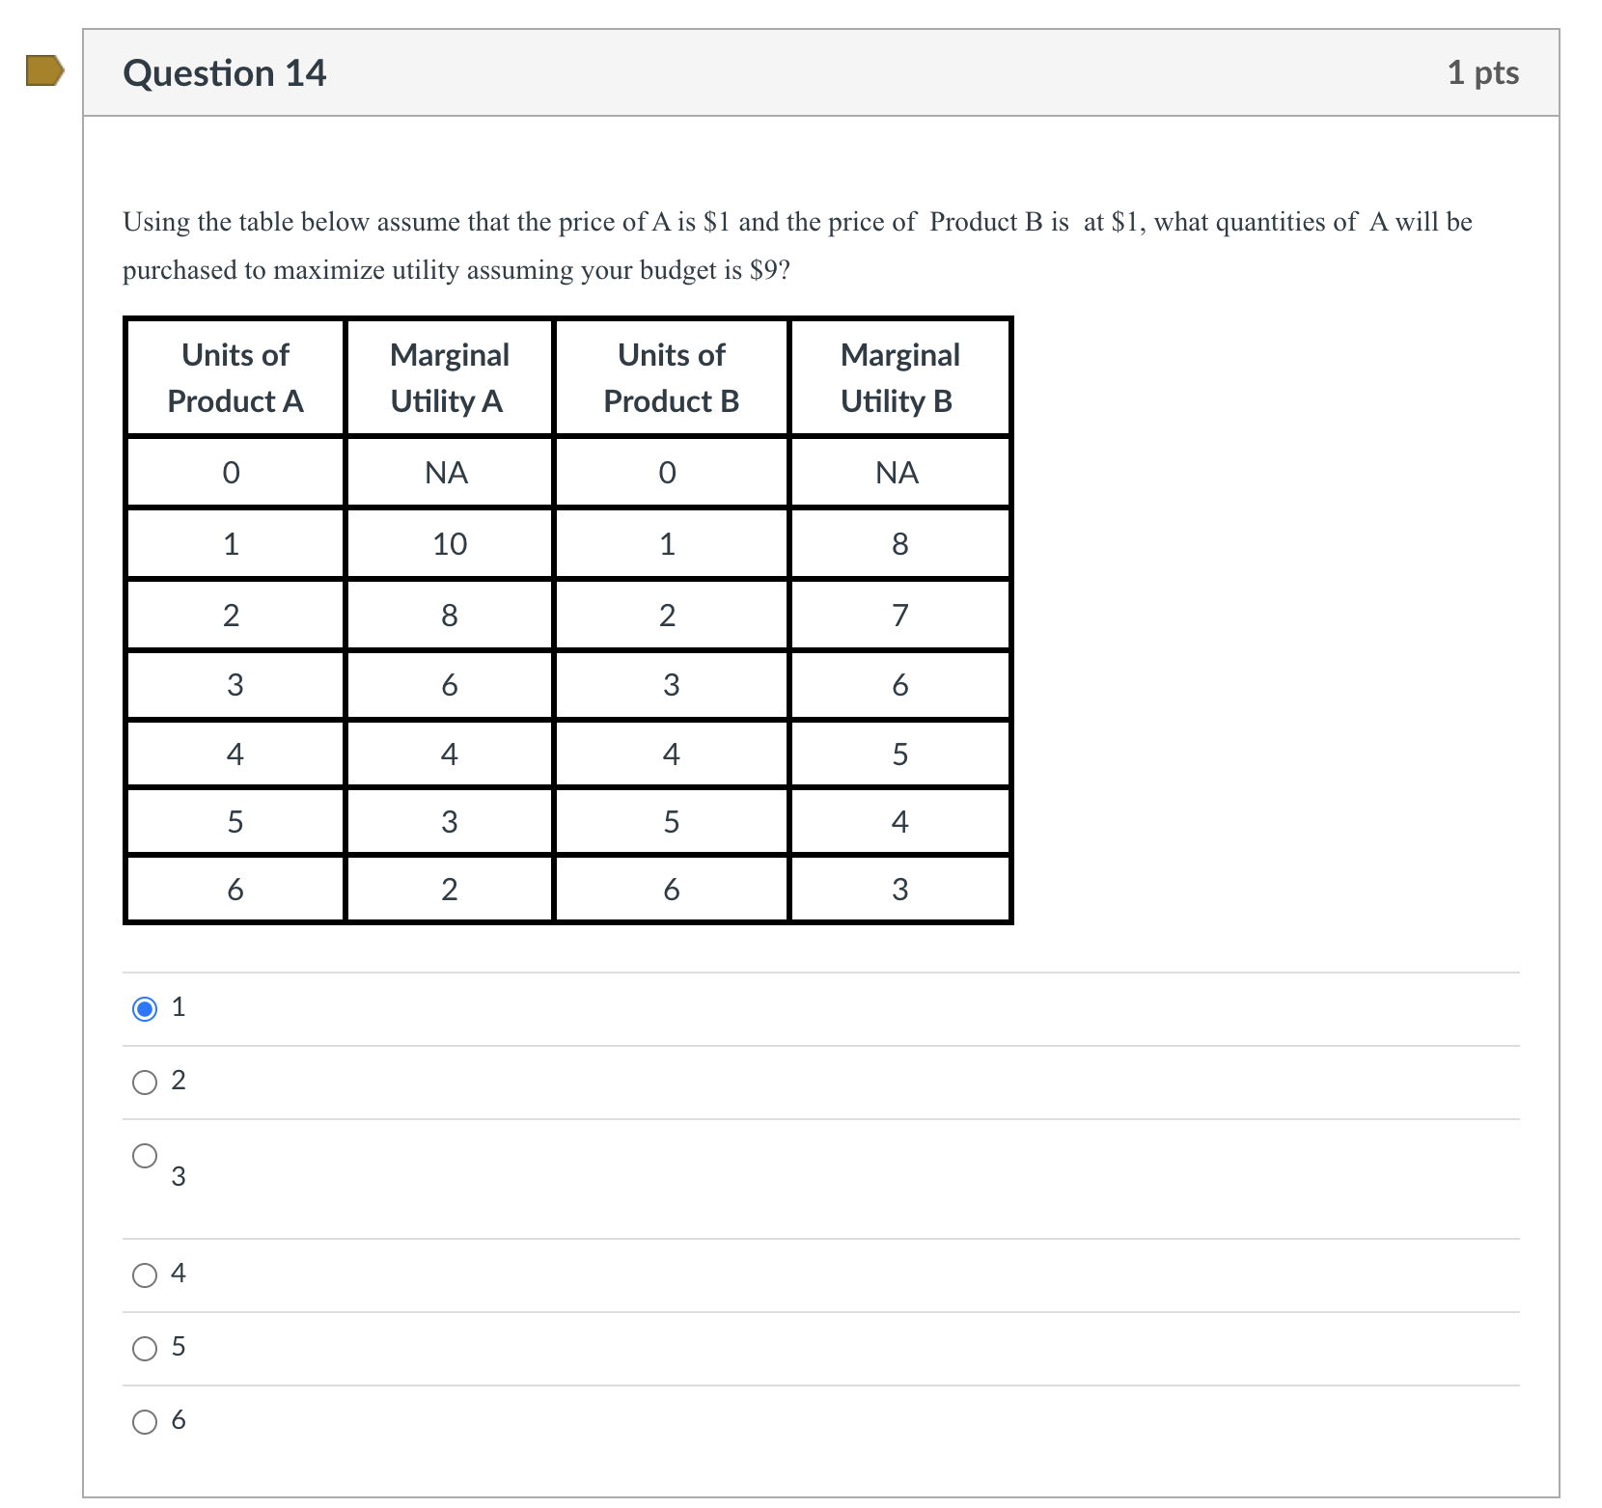
Task: Select radio button for answer 4
Action: pos(144,1275)
